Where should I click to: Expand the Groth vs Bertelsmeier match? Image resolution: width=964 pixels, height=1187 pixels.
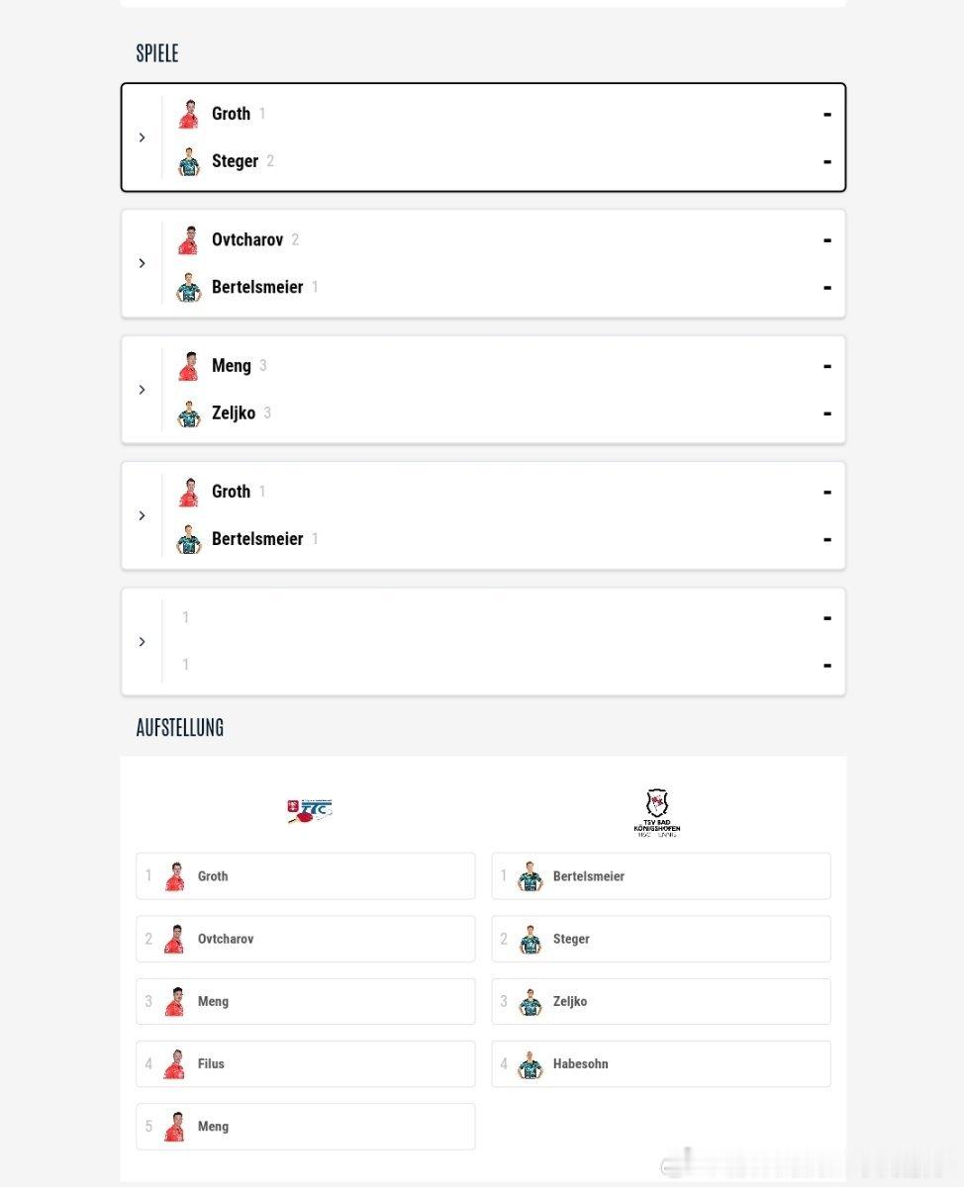pos(142,515)
